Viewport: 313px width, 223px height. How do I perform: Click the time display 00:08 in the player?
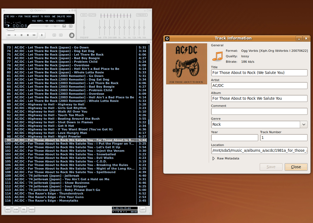(20, 26)
